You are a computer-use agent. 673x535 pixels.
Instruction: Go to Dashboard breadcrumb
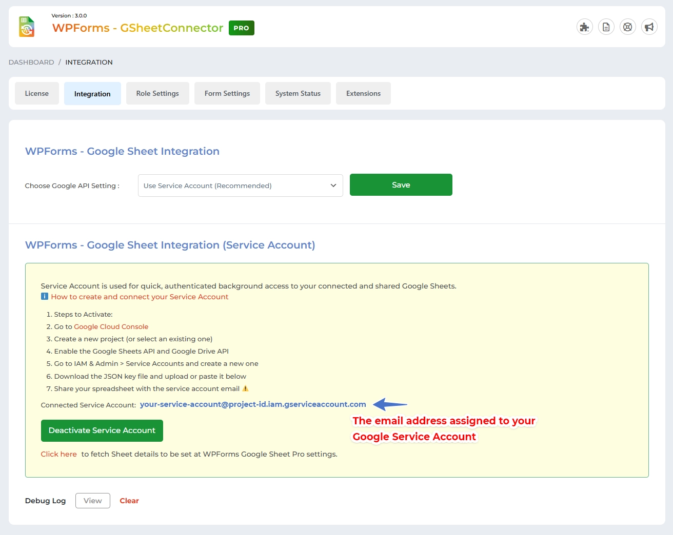[31, 62]
